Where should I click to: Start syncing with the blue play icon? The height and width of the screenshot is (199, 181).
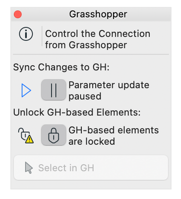26,91
